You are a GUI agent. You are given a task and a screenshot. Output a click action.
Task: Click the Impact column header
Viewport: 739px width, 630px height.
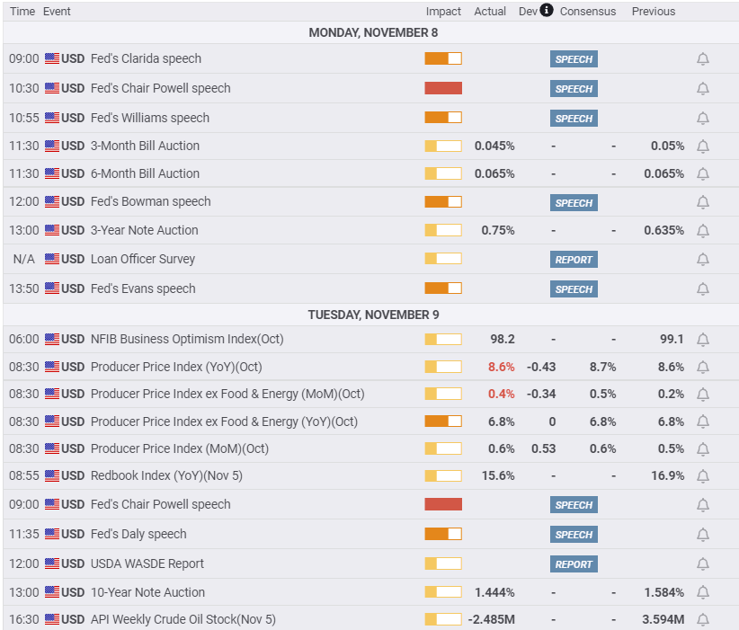tap(443, 12)
